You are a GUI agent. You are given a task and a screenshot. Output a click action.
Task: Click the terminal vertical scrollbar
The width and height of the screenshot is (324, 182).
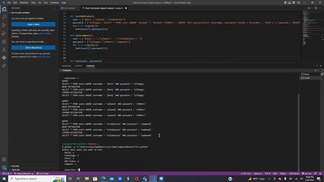pyautogui.click(x=298, y=132)
